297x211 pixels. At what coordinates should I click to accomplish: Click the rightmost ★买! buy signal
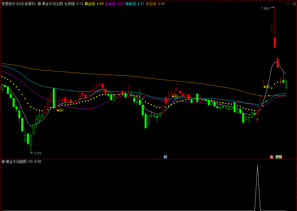(267, 87)
